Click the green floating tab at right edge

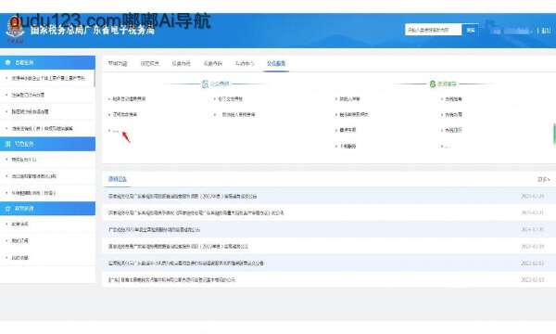(x=554, y=135)
